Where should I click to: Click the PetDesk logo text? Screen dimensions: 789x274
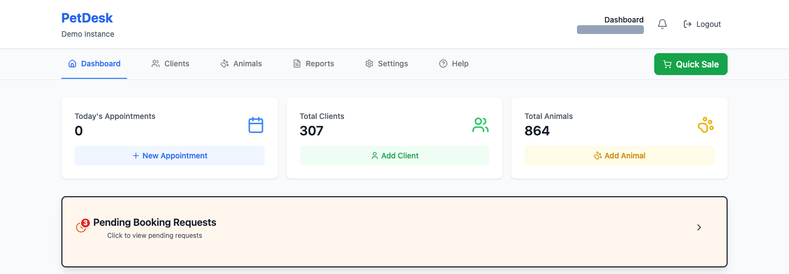coord(87,18)
